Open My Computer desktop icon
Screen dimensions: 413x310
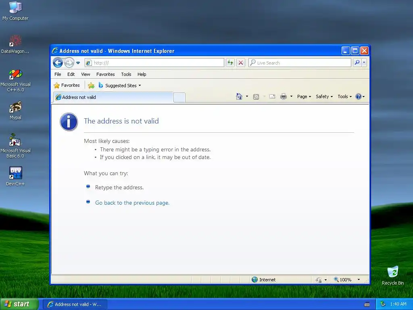[x=15, y=11]
